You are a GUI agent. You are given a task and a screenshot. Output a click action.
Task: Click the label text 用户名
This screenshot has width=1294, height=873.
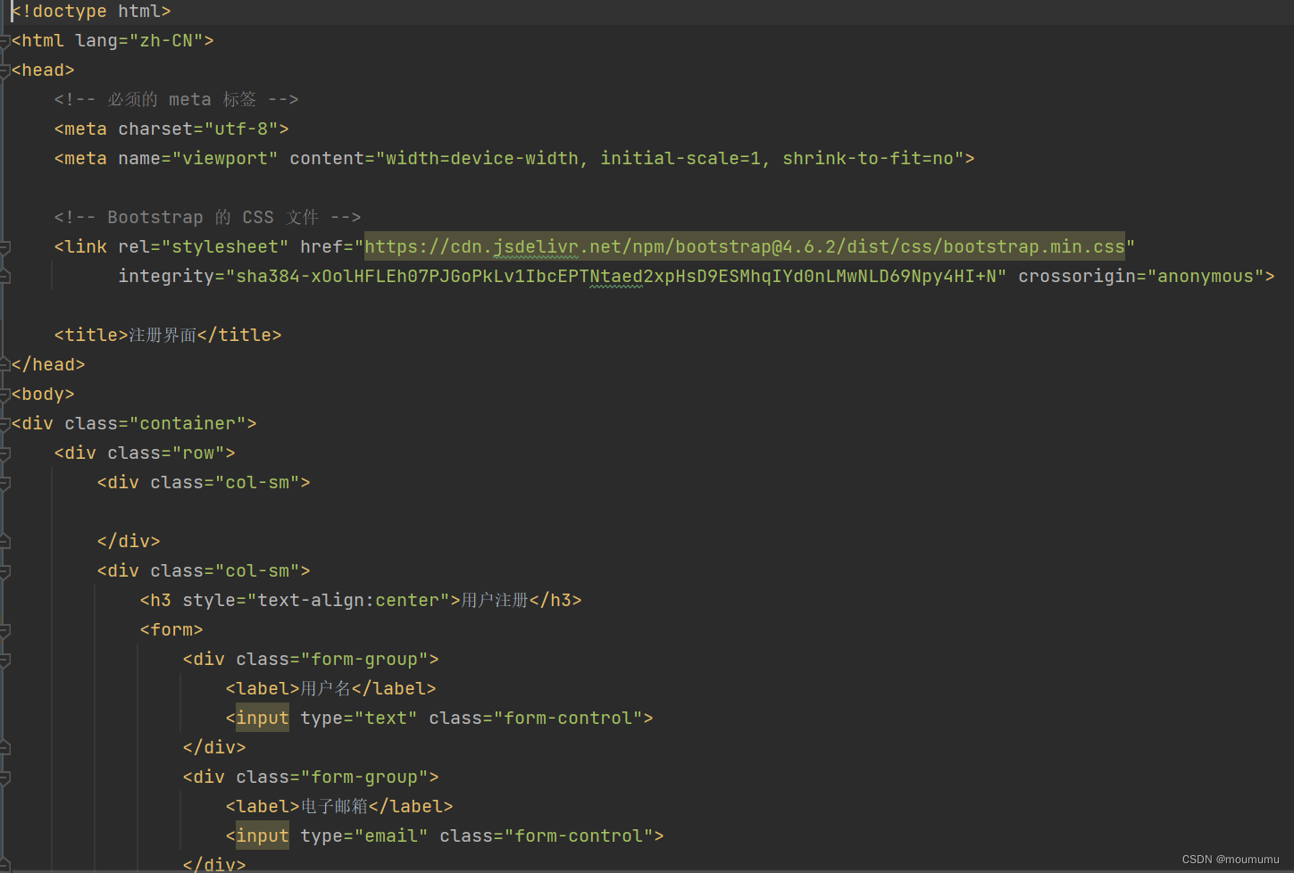point(326,689)
